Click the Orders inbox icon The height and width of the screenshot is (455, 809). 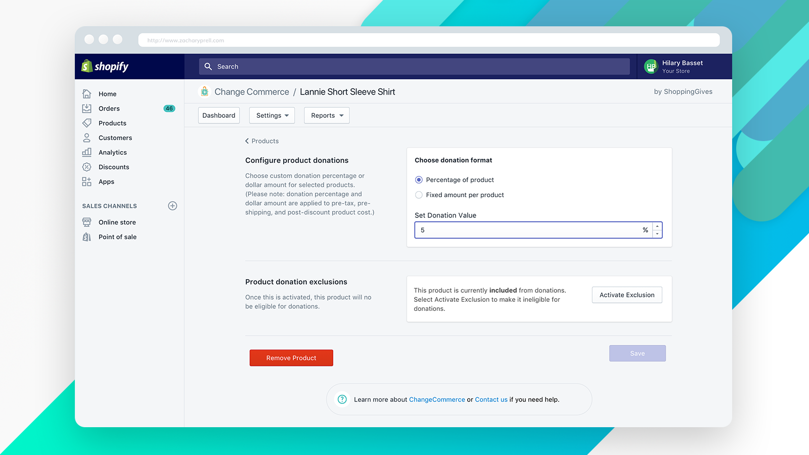coord(87,109)
